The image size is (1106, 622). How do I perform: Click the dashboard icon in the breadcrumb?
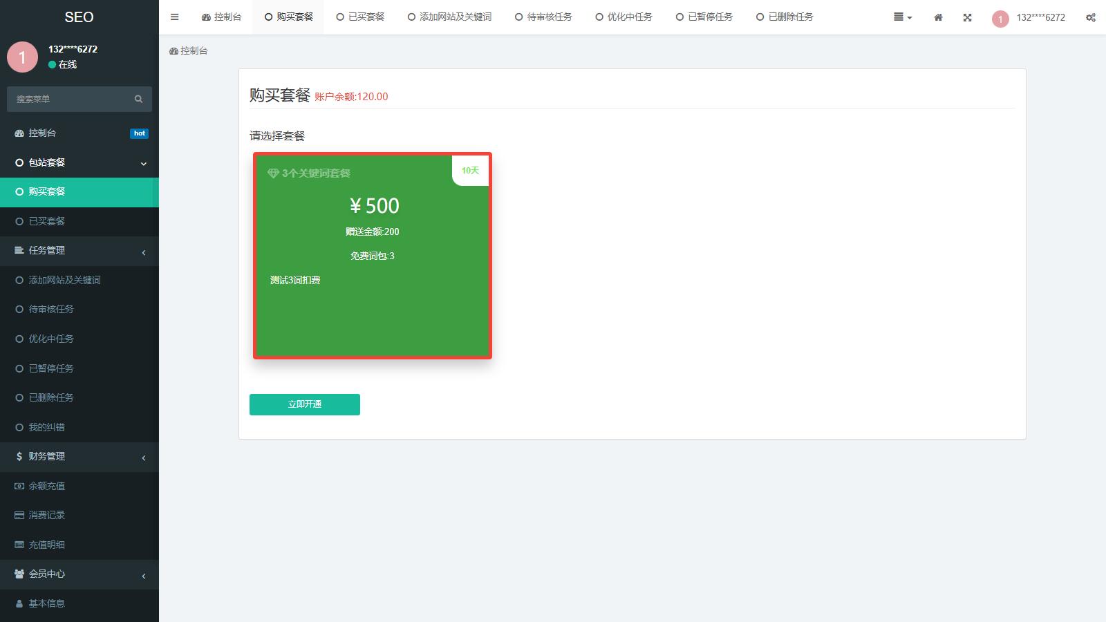point(174,51)
